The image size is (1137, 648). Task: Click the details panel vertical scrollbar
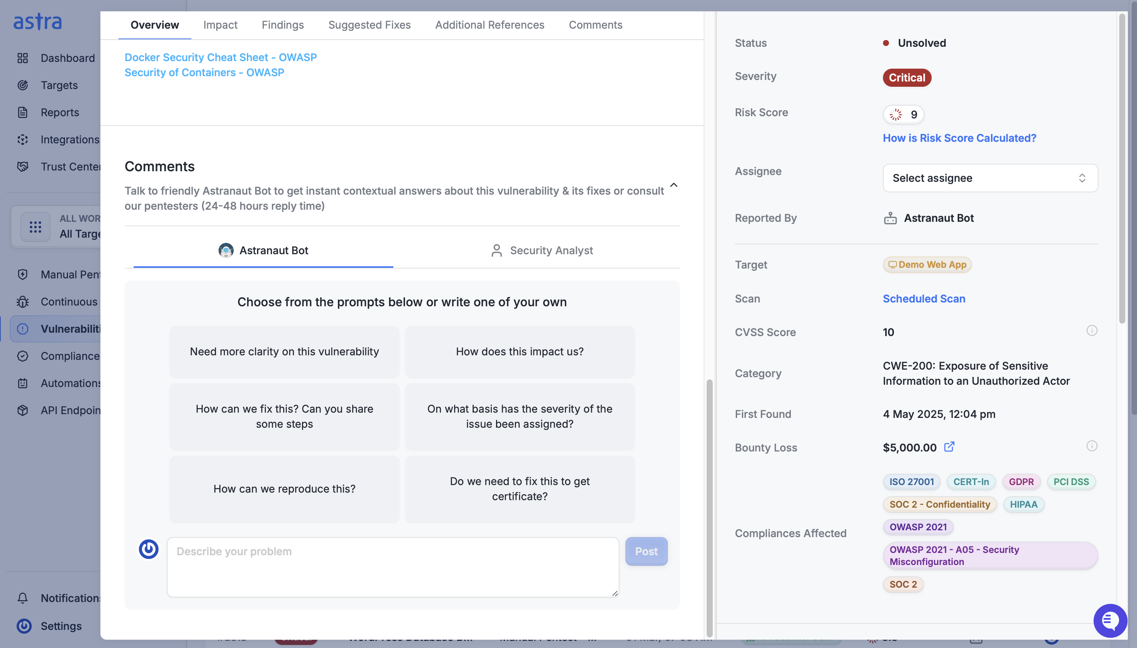pos(1122,169)
